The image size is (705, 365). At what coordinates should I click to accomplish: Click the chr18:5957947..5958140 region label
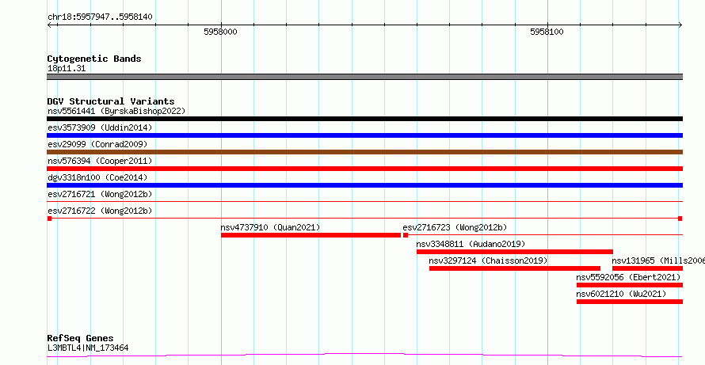click(x=100, y=17)
